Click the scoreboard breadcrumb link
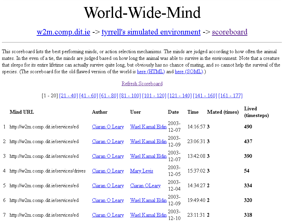 (229, 32)
